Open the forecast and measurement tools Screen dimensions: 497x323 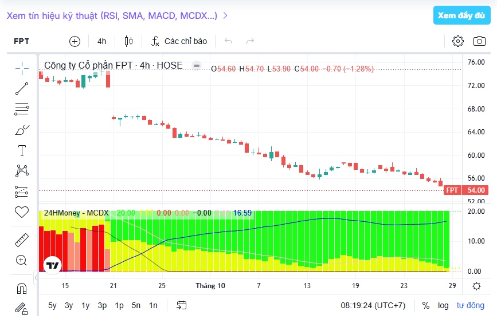point(22,192)
